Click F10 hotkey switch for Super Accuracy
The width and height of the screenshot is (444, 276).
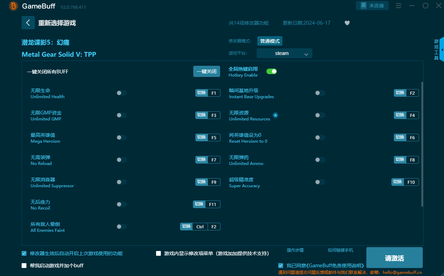point(405,182)
